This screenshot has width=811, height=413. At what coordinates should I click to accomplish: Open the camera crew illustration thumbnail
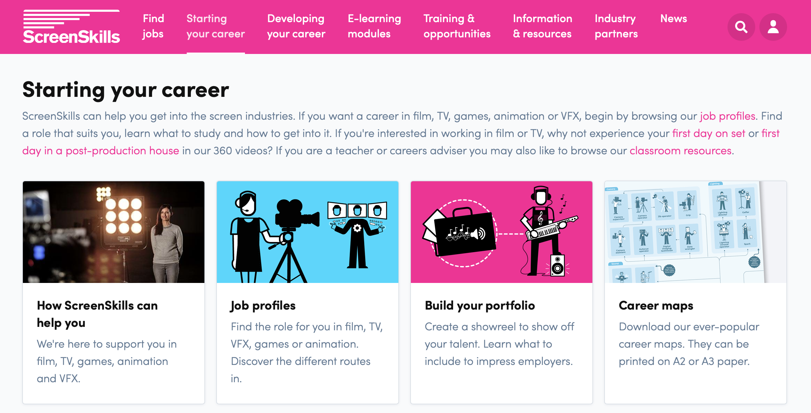[308, 232]
